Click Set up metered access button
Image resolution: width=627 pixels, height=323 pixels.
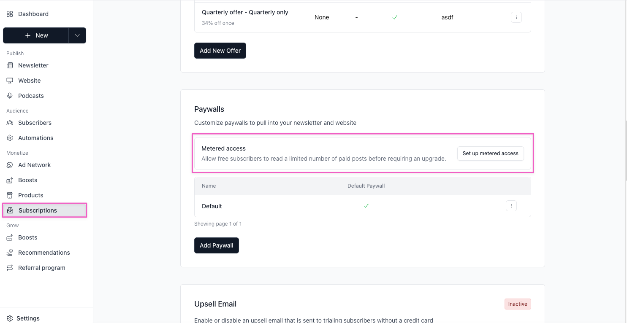tap(490, 153)
